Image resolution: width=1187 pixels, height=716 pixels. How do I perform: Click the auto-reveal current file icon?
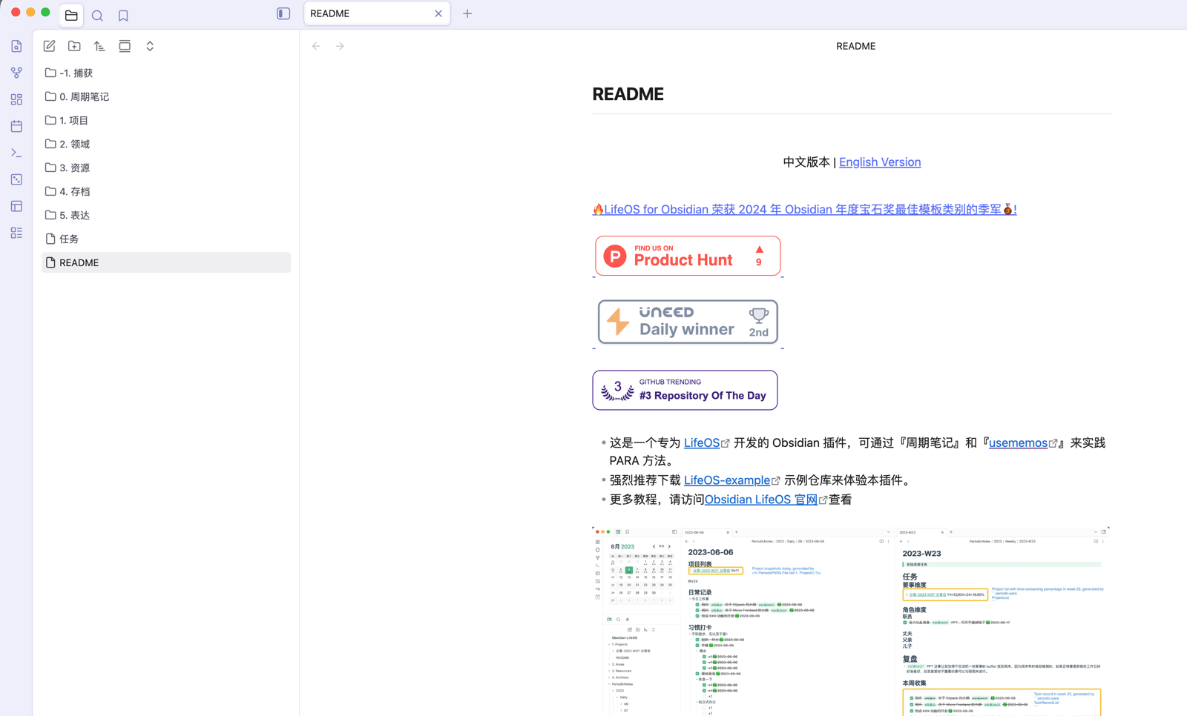click(125, 46)
